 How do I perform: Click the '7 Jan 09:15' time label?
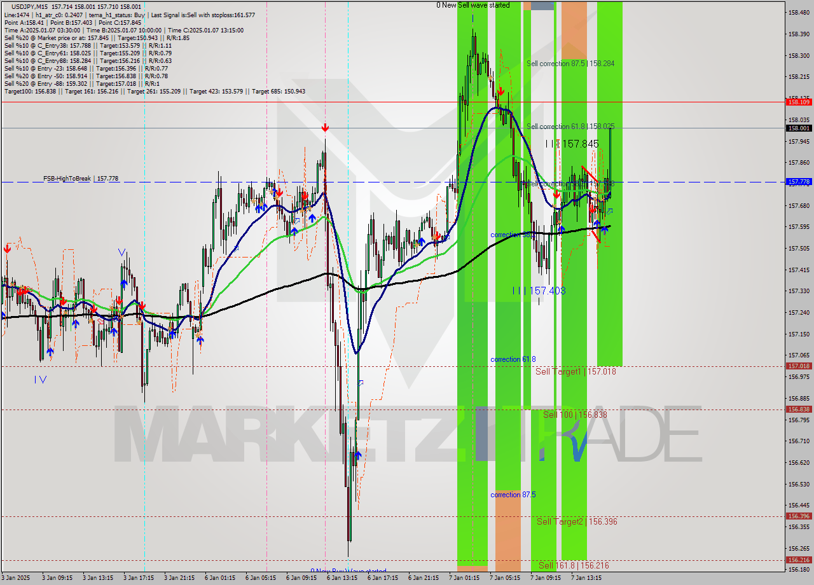(x=545, y=578)
